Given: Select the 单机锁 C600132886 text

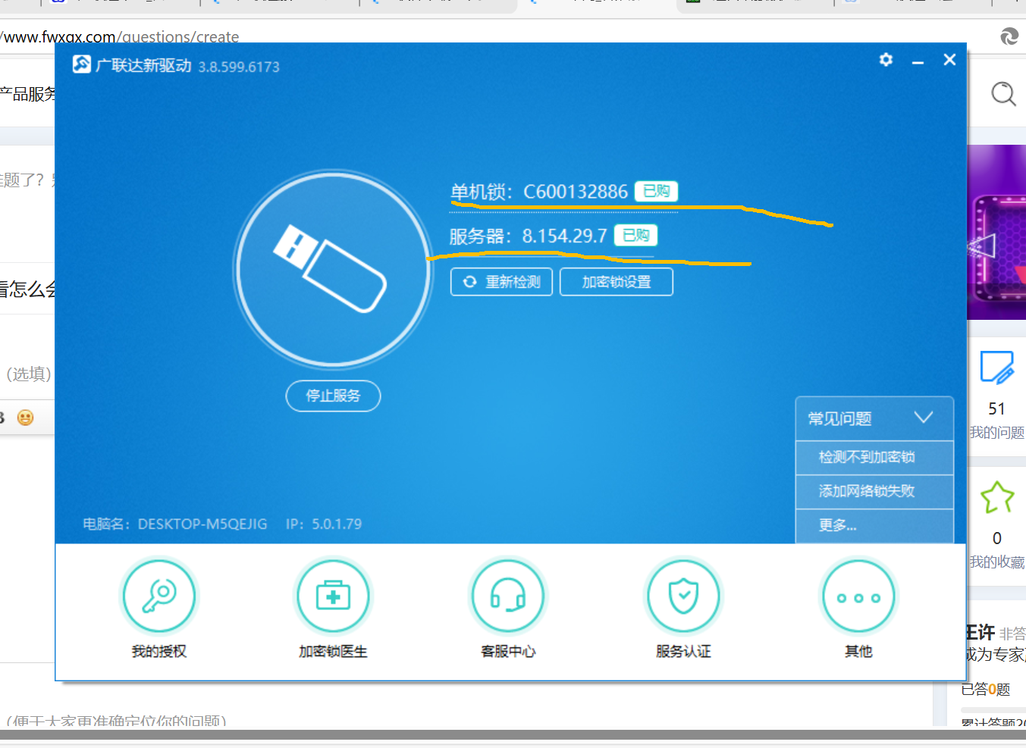Looking at the screenshot, I should (x=539, y=192).
